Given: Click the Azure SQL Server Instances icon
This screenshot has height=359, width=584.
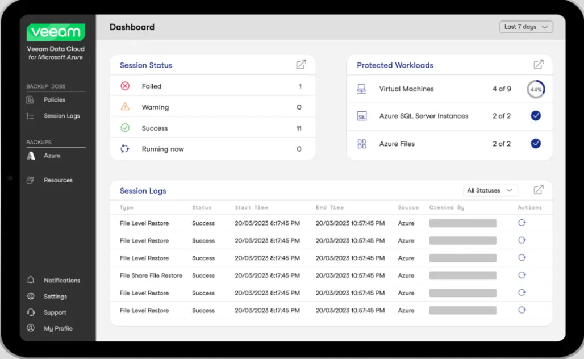Looking at the screenshot, I should pos(362,116).
